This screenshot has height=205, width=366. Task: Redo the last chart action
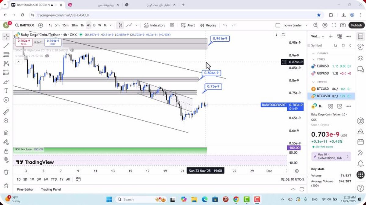pyautogui.click(x=234, y=25)
